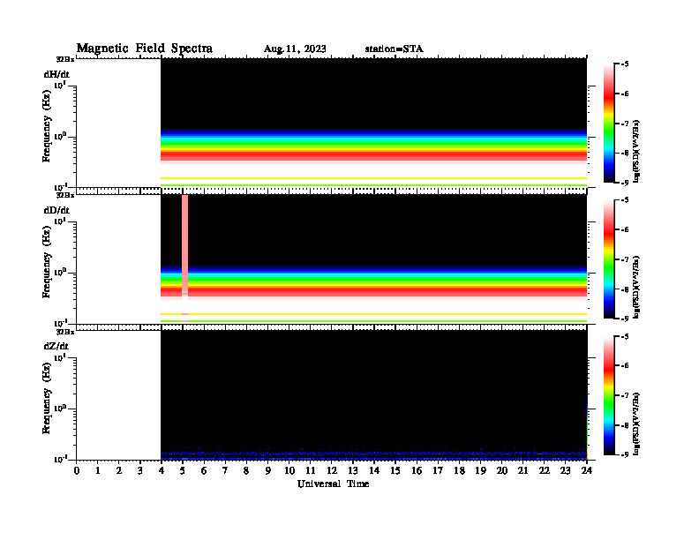The image size is (699, 540).
Task: Click hour tick "19" on the time axis
Action: coord(480,470)
